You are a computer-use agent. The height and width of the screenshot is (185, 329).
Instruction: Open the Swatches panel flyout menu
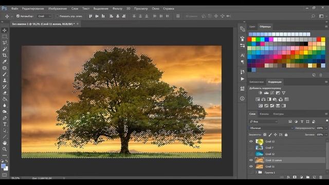point(326,27)
